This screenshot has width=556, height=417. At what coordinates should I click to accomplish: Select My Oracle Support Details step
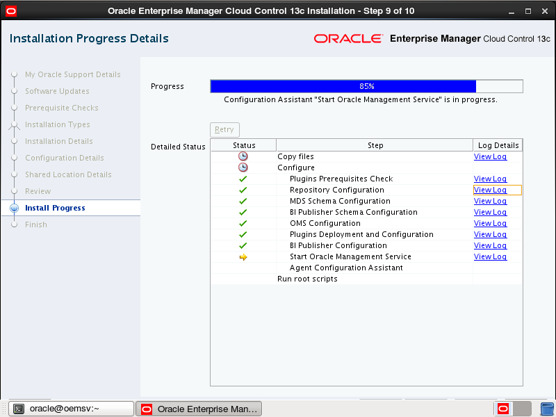(x=73, y=74)
